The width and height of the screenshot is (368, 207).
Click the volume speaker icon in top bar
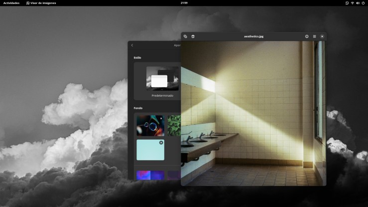pyautogui.click(x=358, y=3)
